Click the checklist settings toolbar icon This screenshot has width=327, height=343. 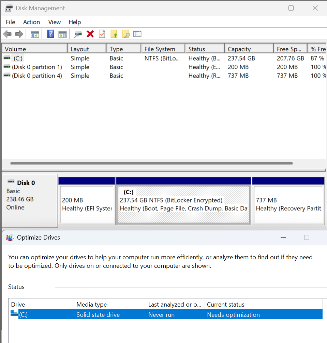137,34
